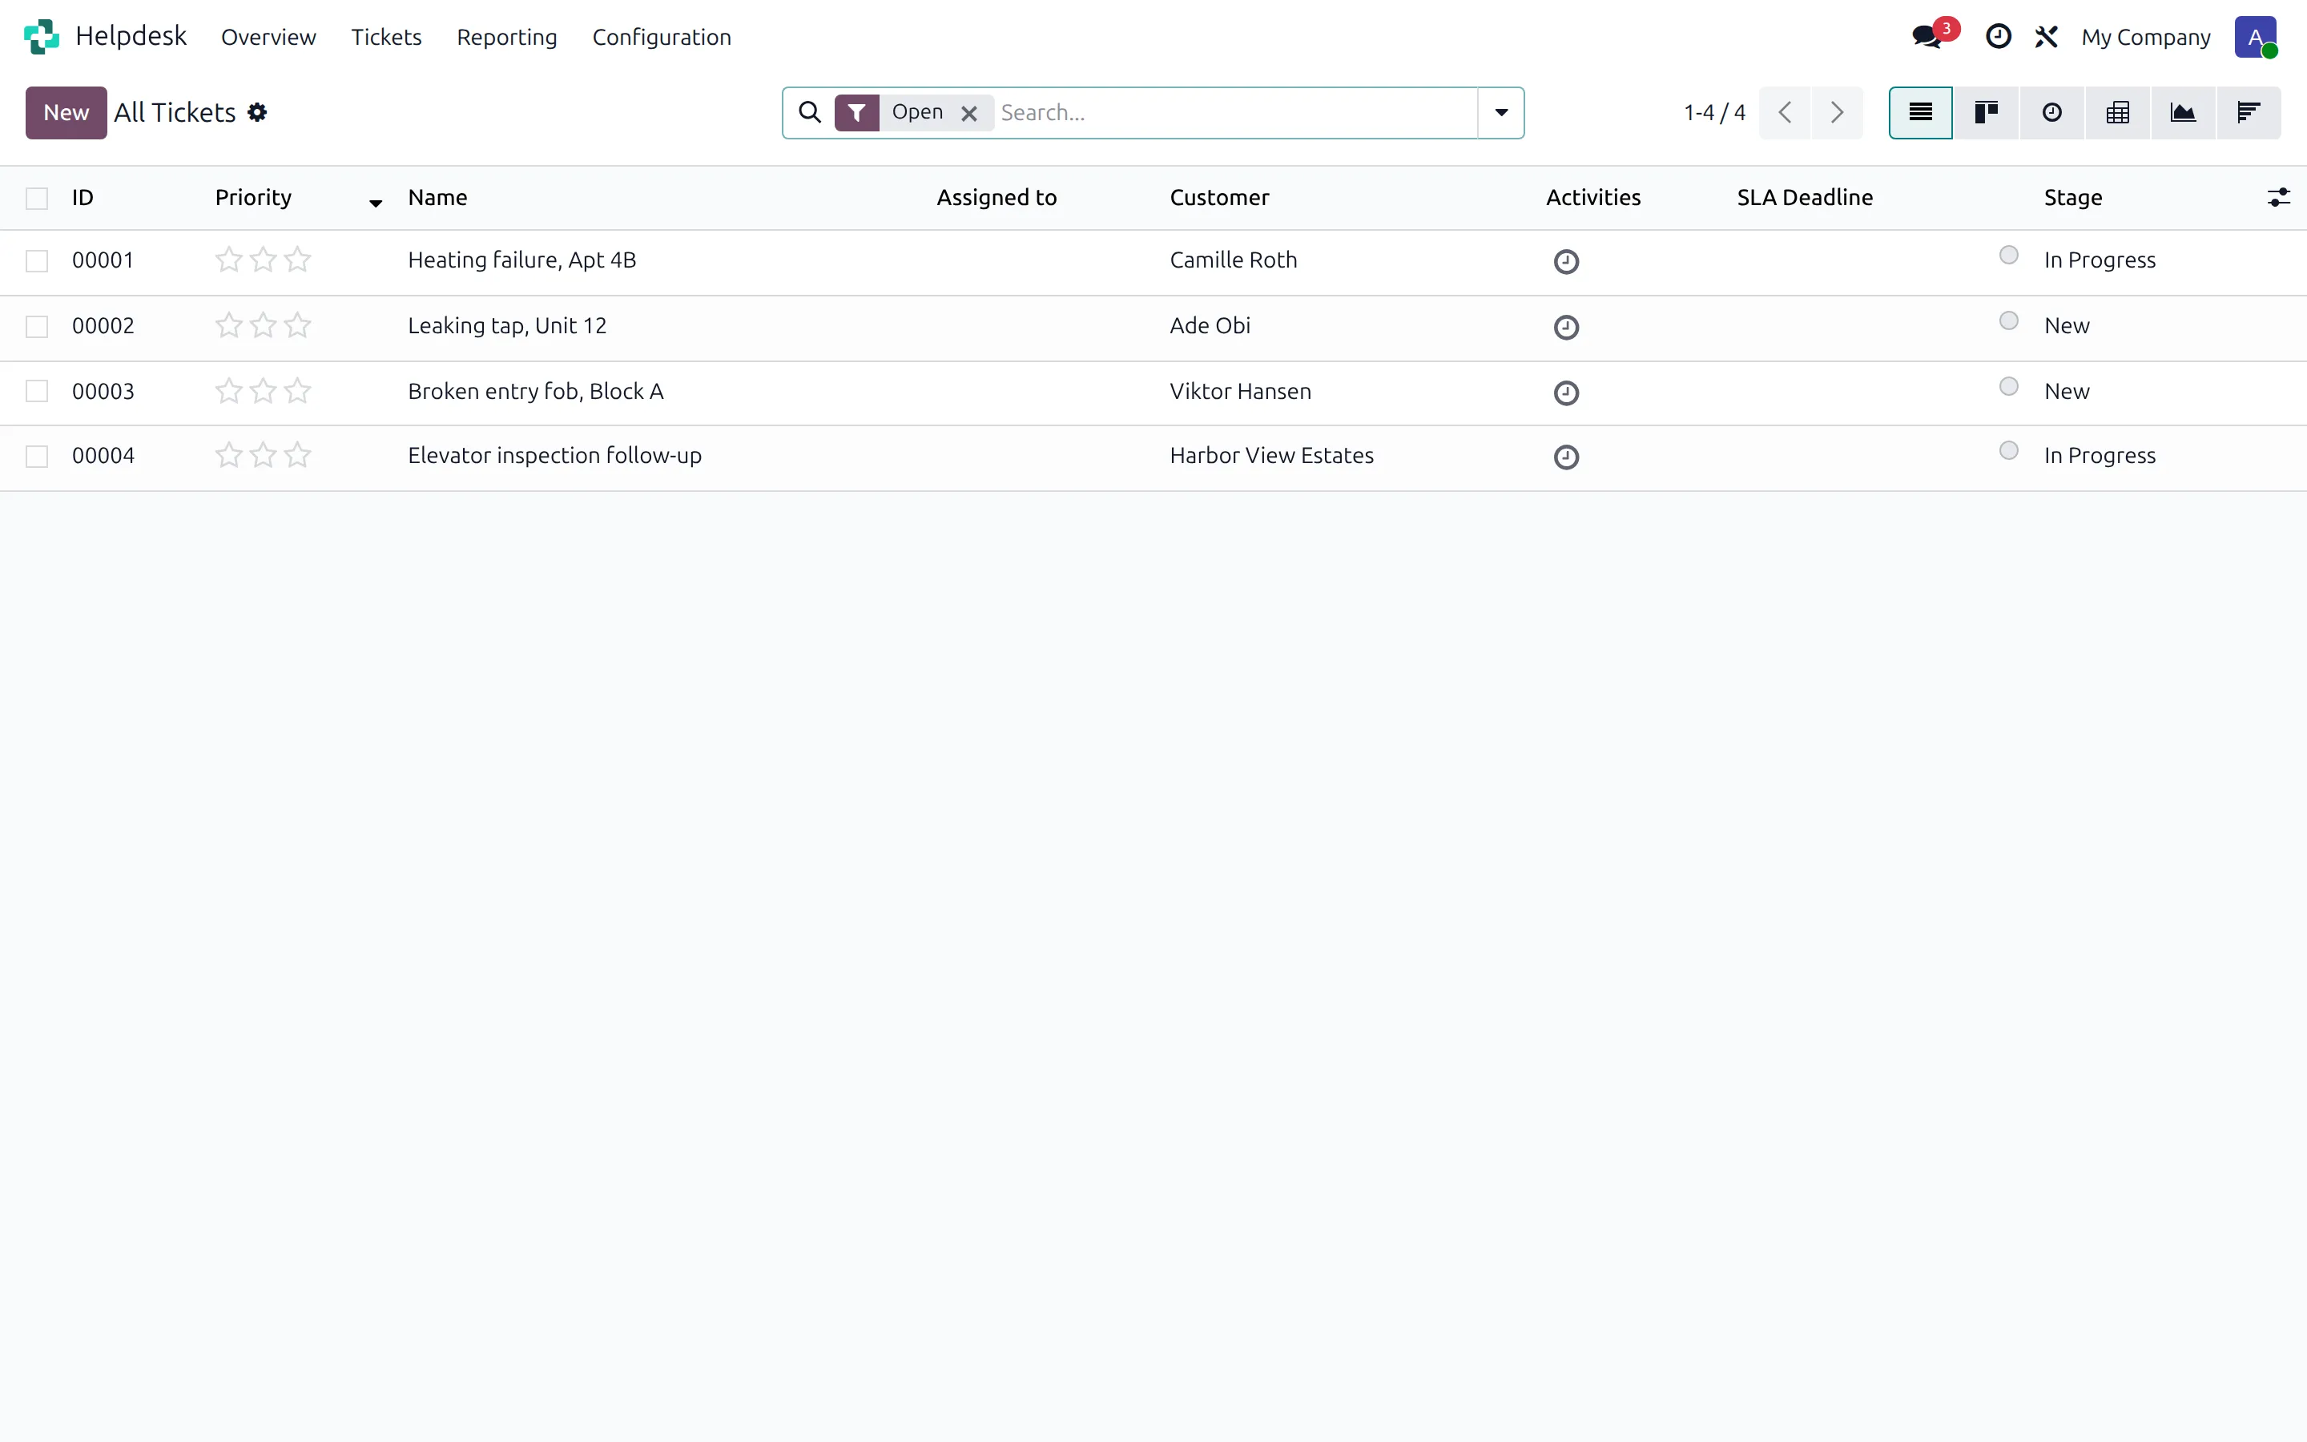Toggle kanban state dot for Leaking tap ticket
Image resolution: width=2307 pixels, height=1442 pixels.
(x=2009, y=320)
